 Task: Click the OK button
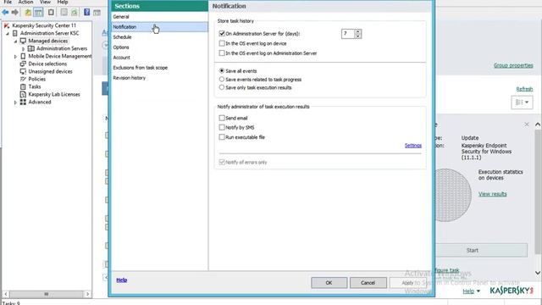coord(329,282)
